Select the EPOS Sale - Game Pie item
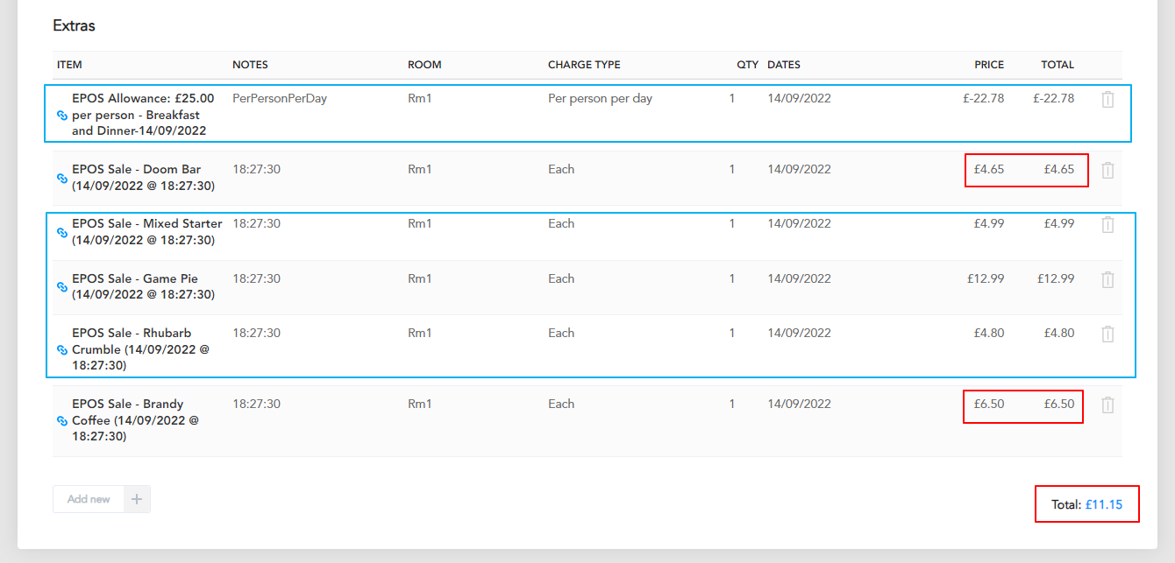This screenshot has height=563, width=1175. tap(143, 286)
